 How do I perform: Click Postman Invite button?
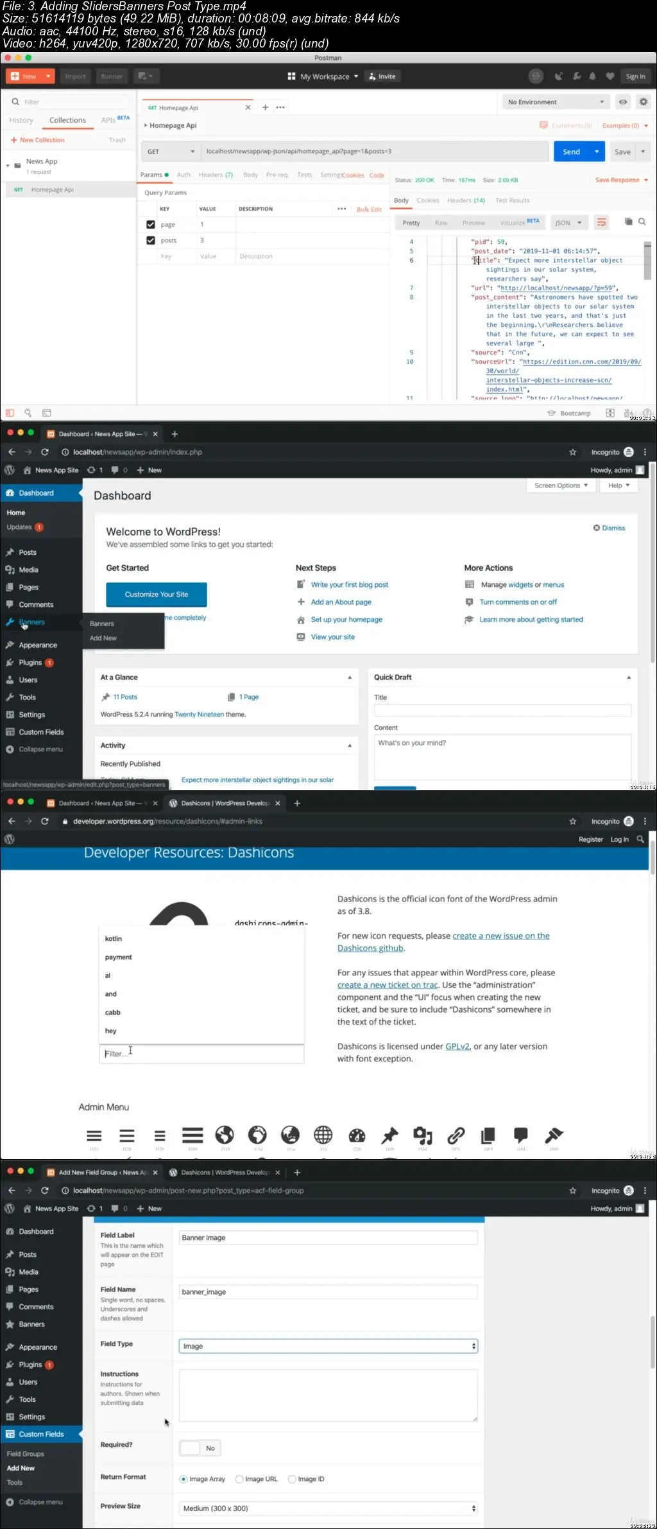[383, 76]
